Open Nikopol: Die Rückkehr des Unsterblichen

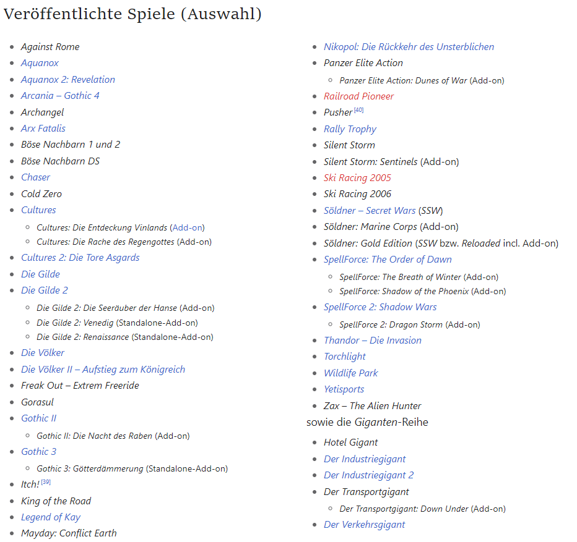pyautogui.click(x=409, y=47)
